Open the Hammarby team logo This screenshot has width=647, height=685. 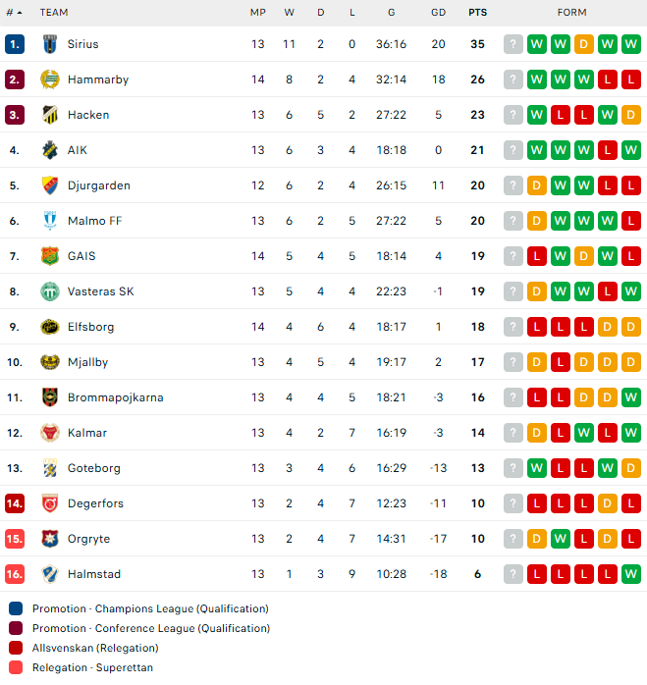tap(50, 79)
